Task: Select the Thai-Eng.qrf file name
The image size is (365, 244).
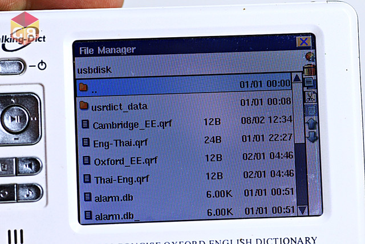Action: [121, 179]
